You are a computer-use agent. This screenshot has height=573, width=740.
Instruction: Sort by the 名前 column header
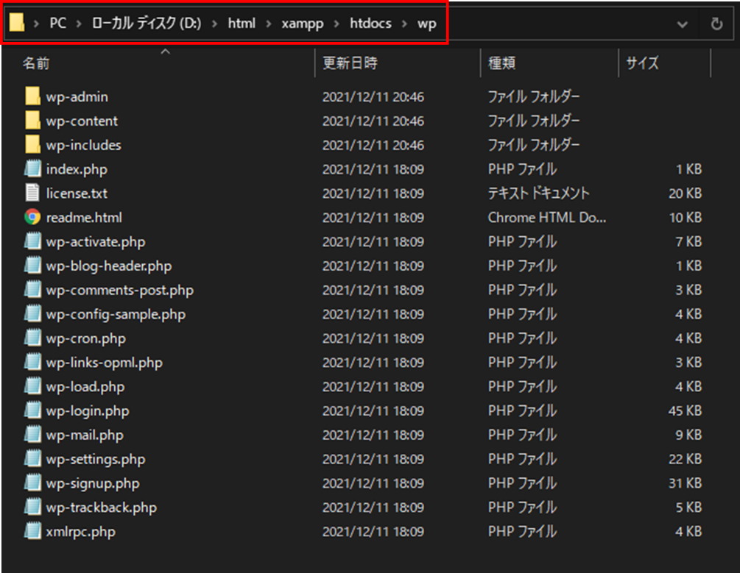click(x=36, y=64)
